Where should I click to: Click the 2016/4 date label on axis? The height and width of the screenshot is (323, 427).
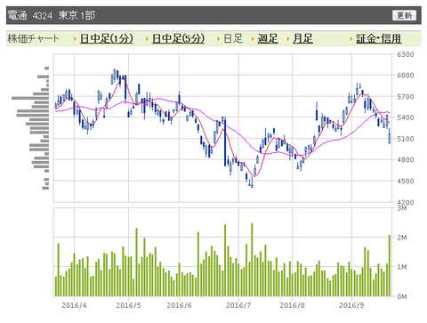pyautogui.click(x=74, y=305)
